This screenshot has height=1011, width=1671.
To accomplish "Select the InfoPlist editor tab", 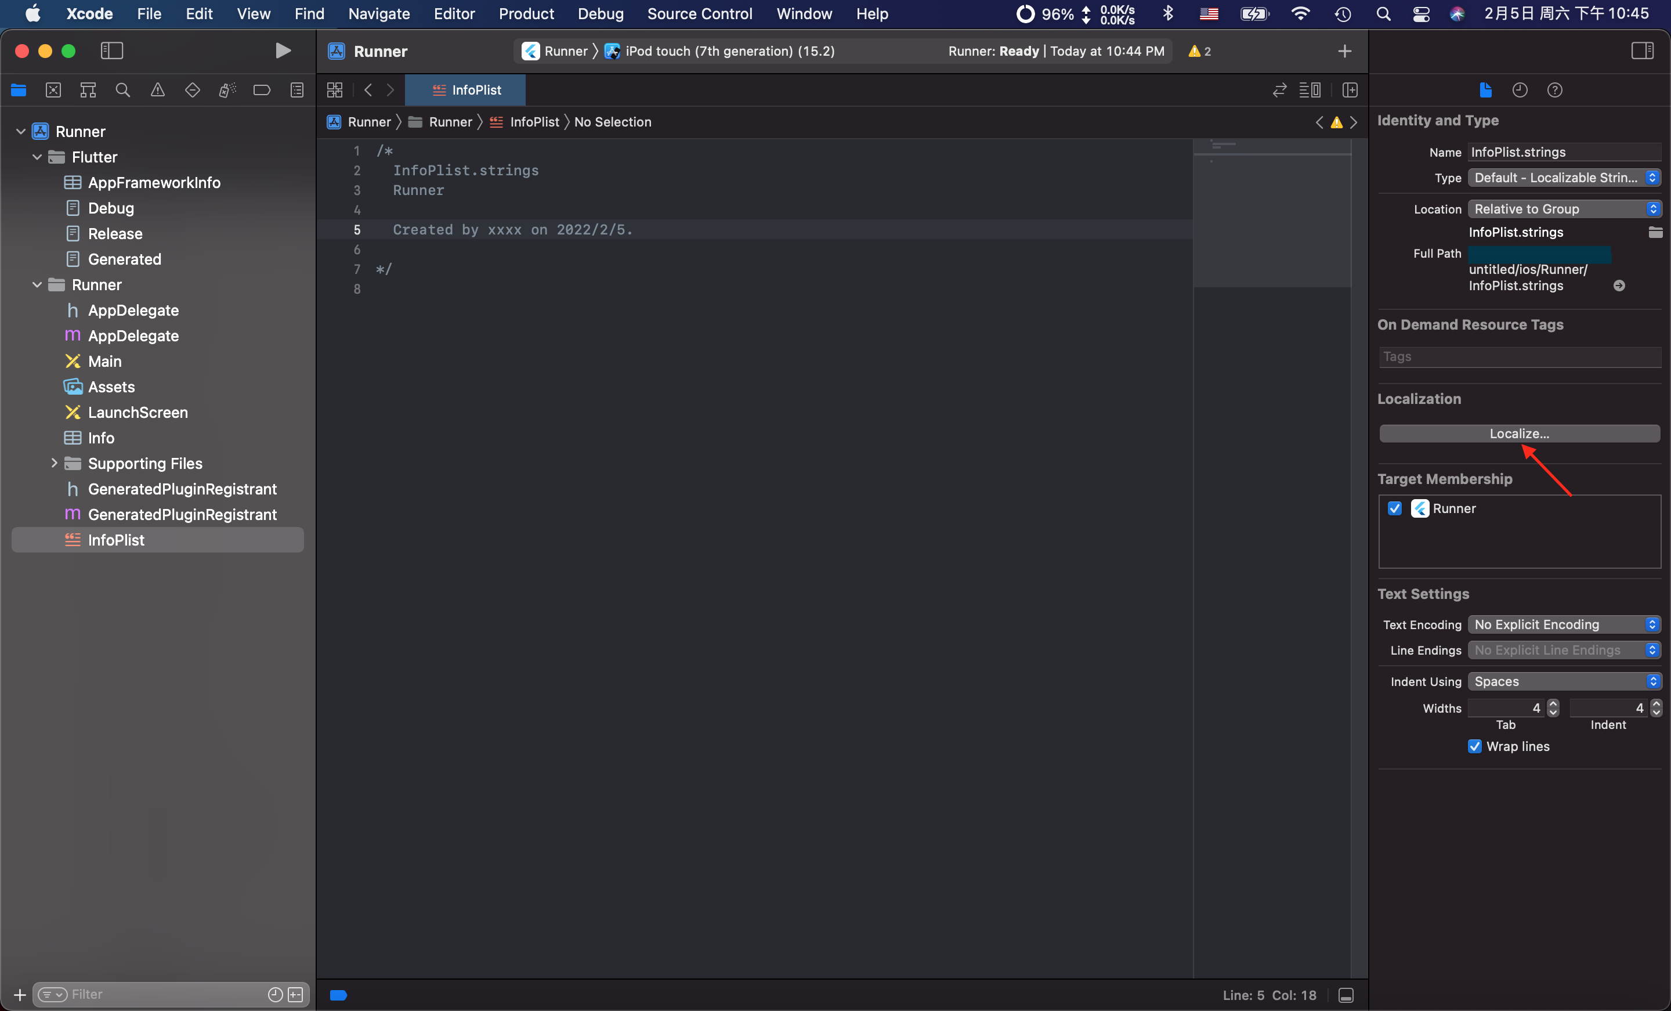I will click(465, 89).
